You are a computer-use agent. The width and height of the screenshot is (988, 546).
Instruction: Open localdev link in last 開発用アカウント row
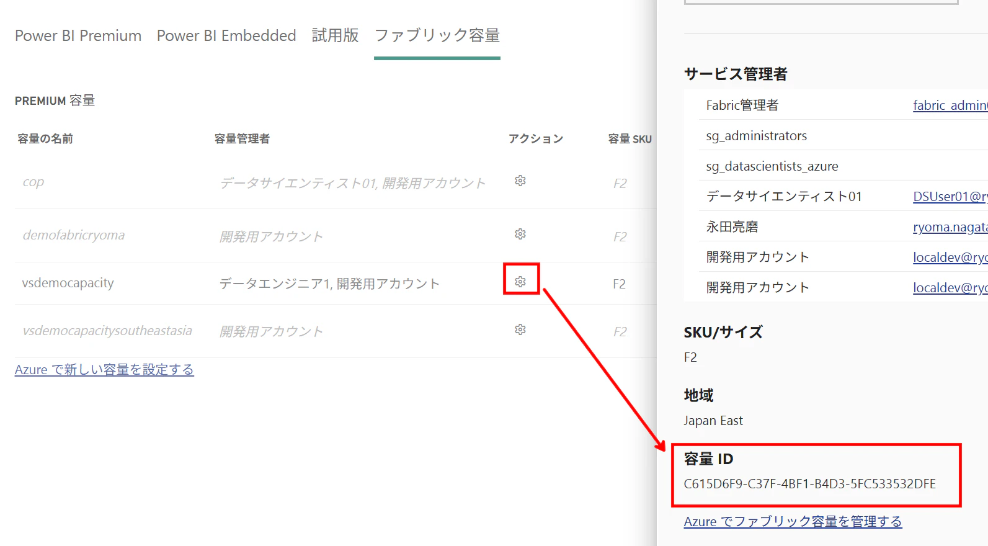(950, 288)
